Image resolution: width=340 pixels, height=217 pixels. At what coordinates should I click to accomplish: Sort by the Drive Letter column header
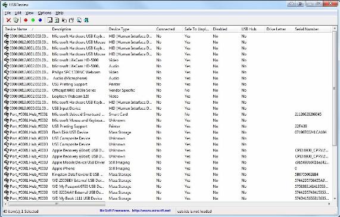tap(279, 29)
